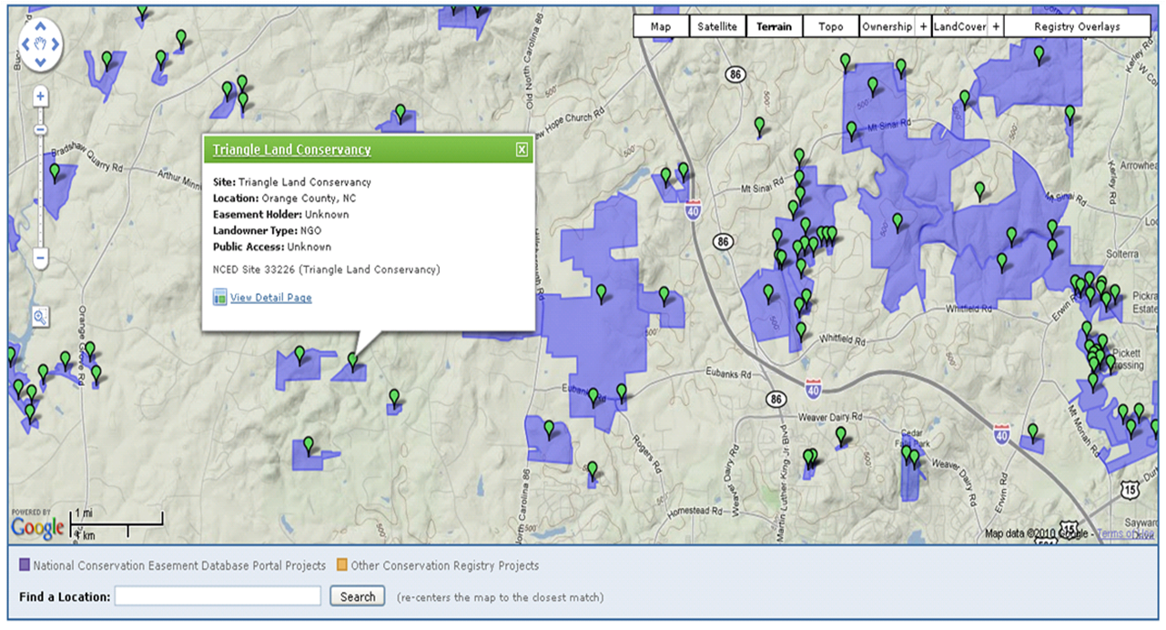Image resolution: width=1166 pixels, height=630 pixels.
Task: Click the Google logo in the map corner
Action: [36, 527]
